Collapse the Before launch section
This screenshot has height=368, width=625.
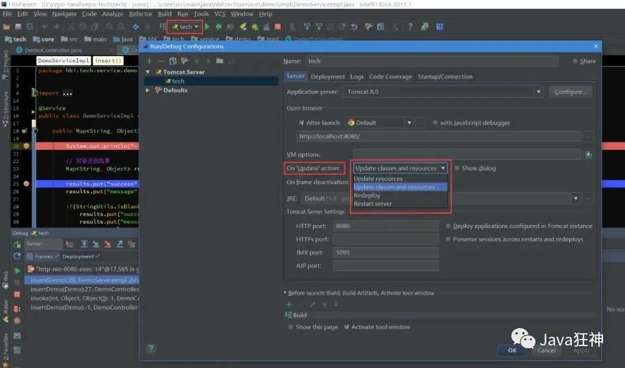[285, 293]
